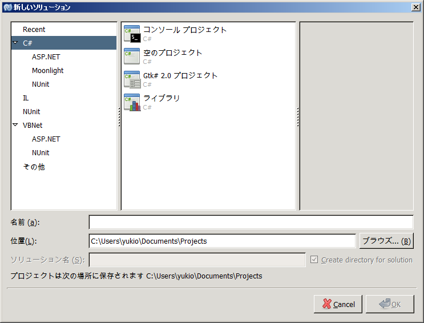Click the 位置 location path field
The width and height of the screenshot is (424, 323).
222,241
